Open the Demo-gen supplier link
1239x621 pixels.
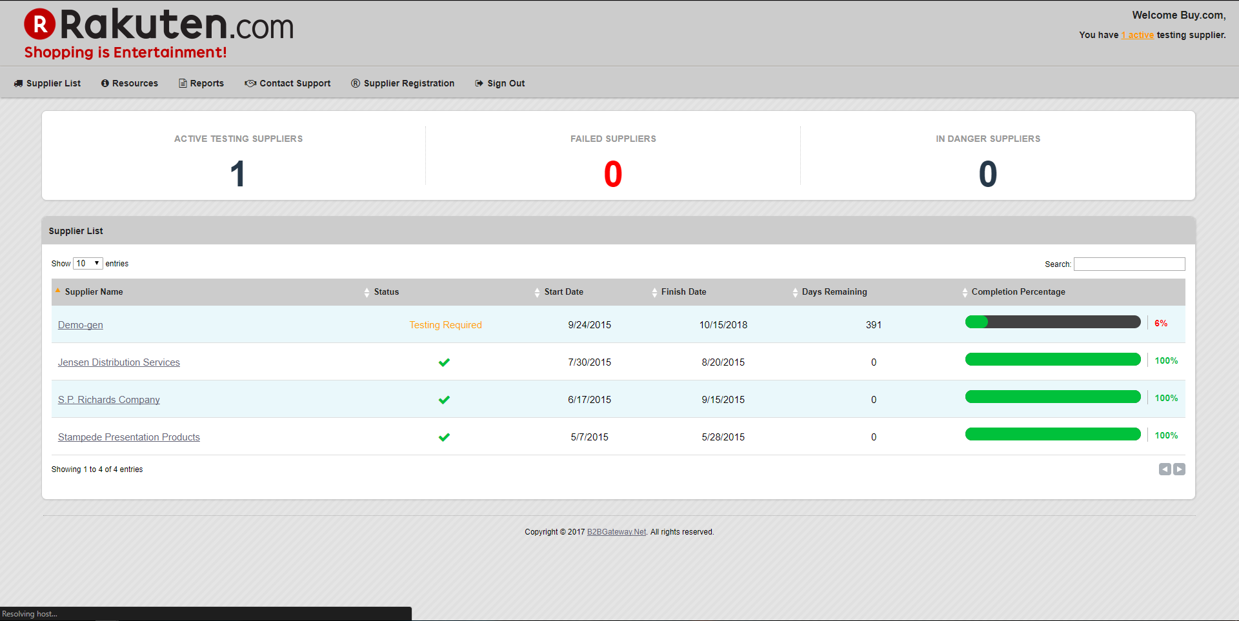click(81, 325)
